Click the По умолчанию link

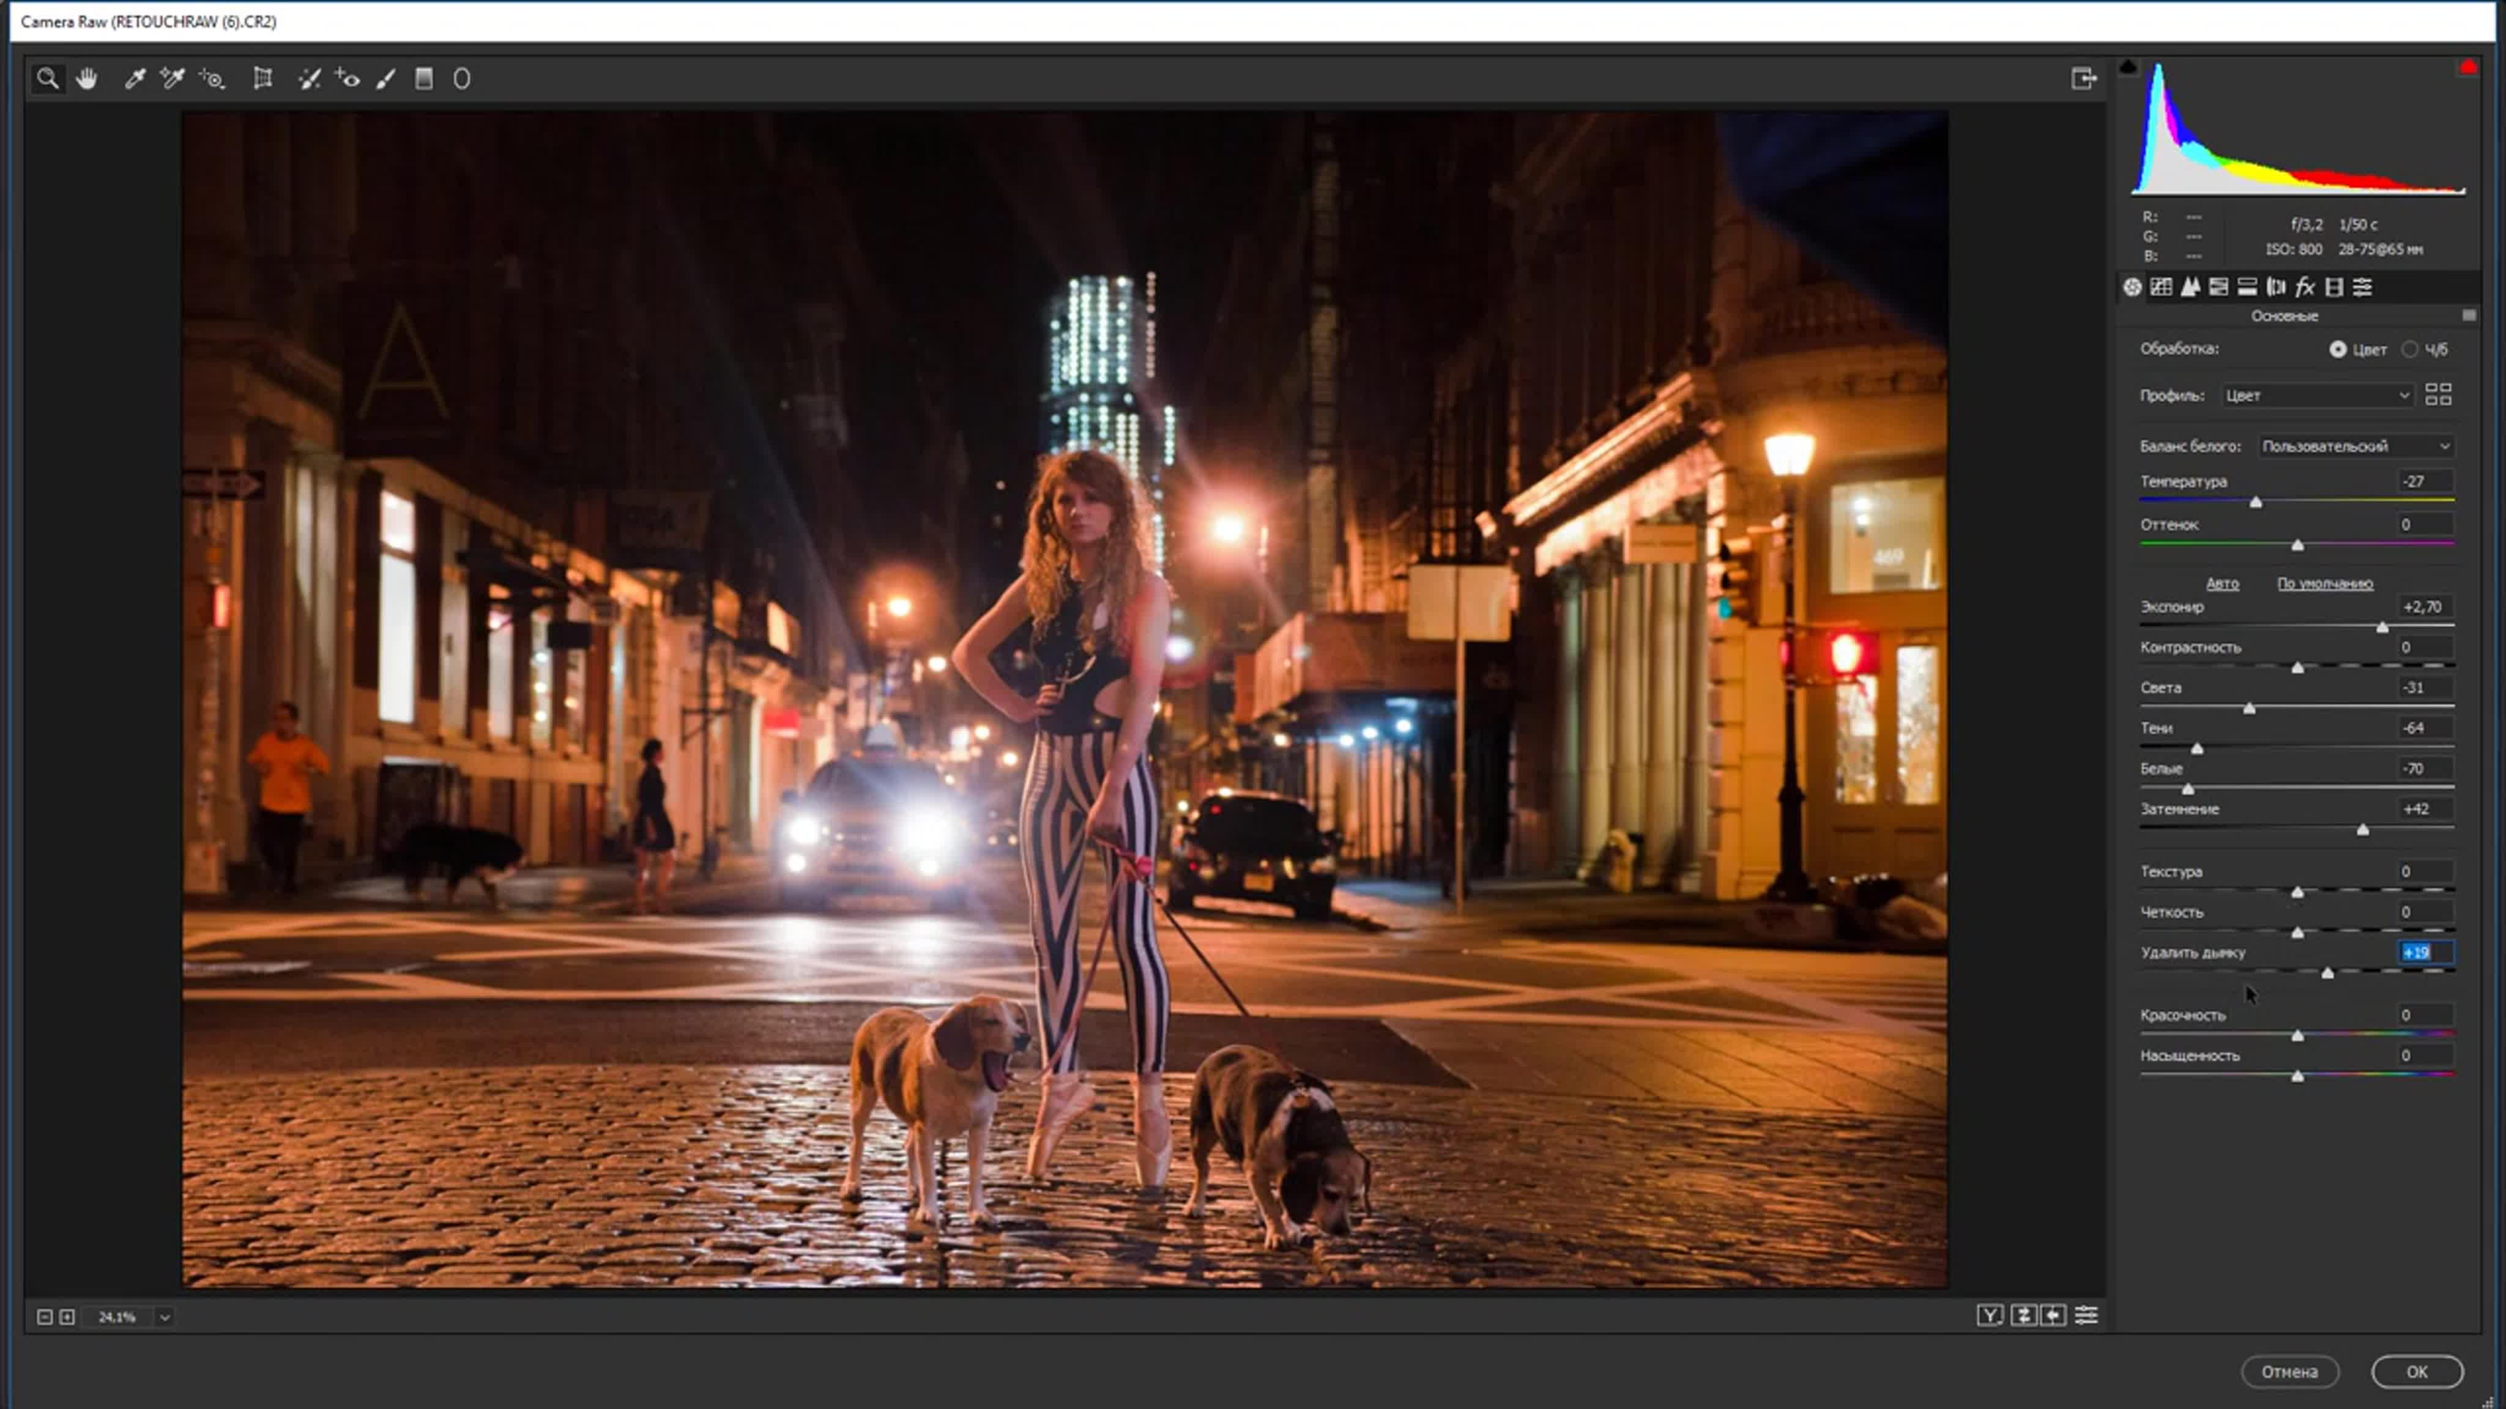click(2325, 583)
